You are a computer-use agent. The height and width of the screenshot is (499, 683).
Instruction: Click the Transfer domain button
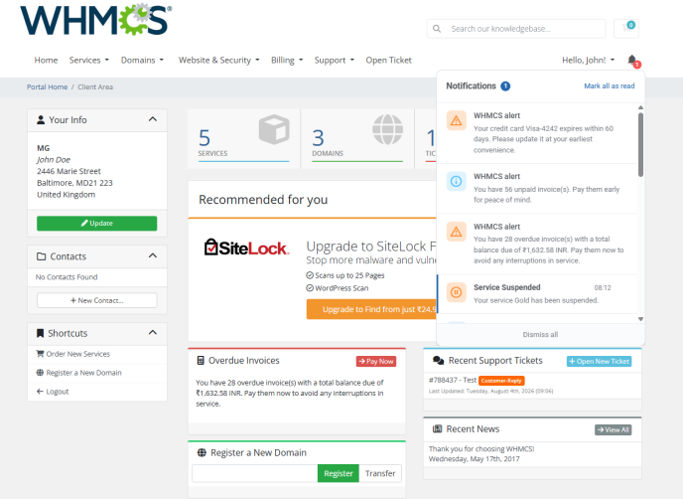click(380, 473)
